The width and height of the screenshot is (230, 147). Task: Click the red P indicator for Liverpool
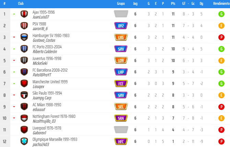click(x=222, y=130)
